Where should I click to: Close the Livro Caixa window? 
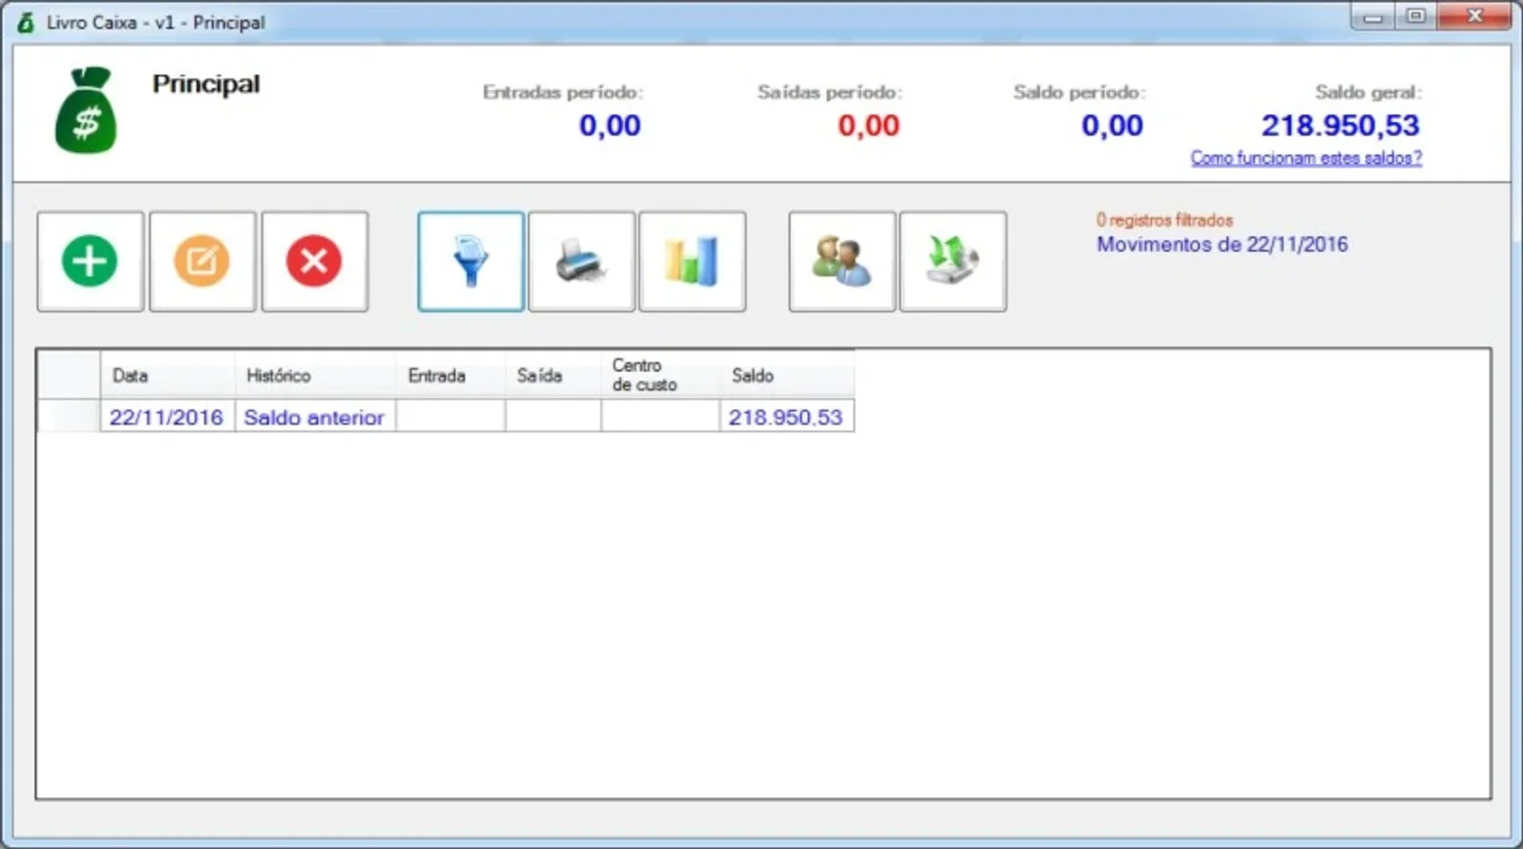1474,17
